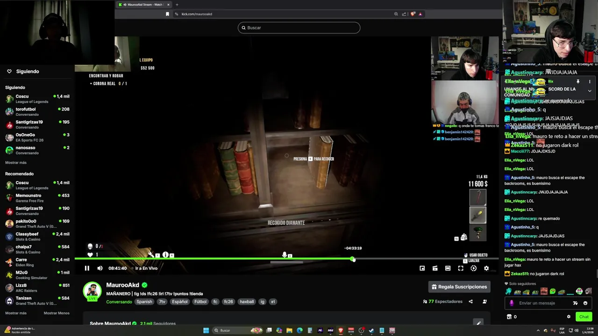This screenshot has height=336, width=598.
Task: Click the bookmark icon beside address bar
Action: click(167, 14)
